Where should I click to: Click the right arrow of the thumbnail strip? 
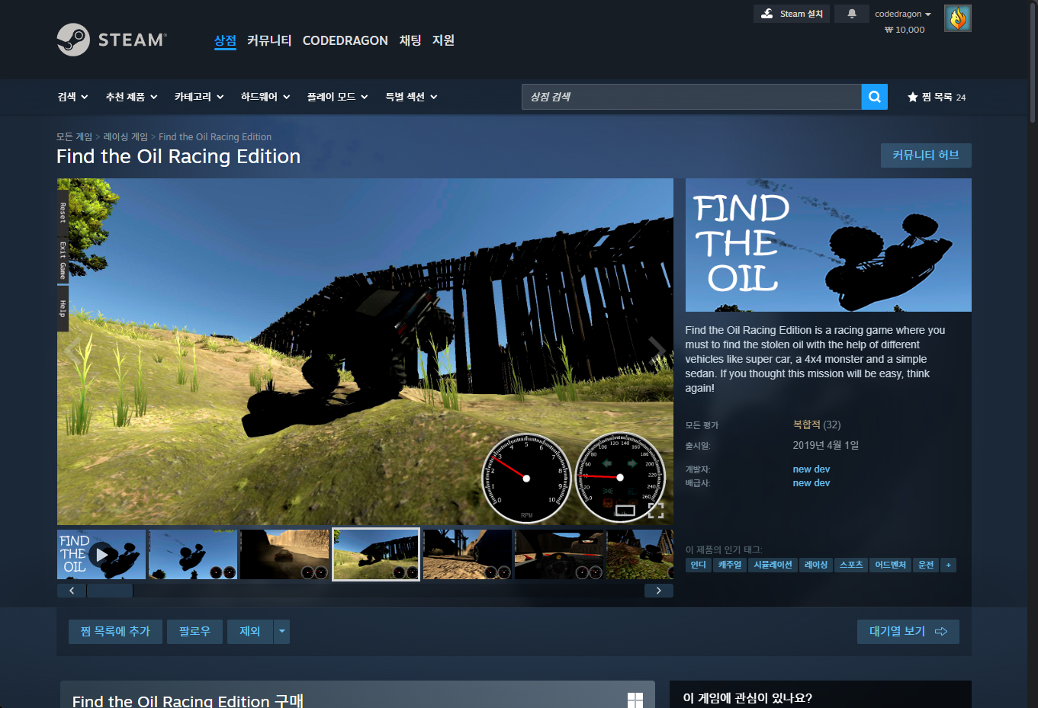[x=659, y=591]
